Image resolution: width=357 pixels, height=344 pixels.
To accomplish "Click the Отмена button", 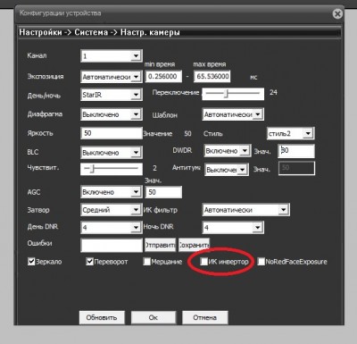I will pos(205,317).
